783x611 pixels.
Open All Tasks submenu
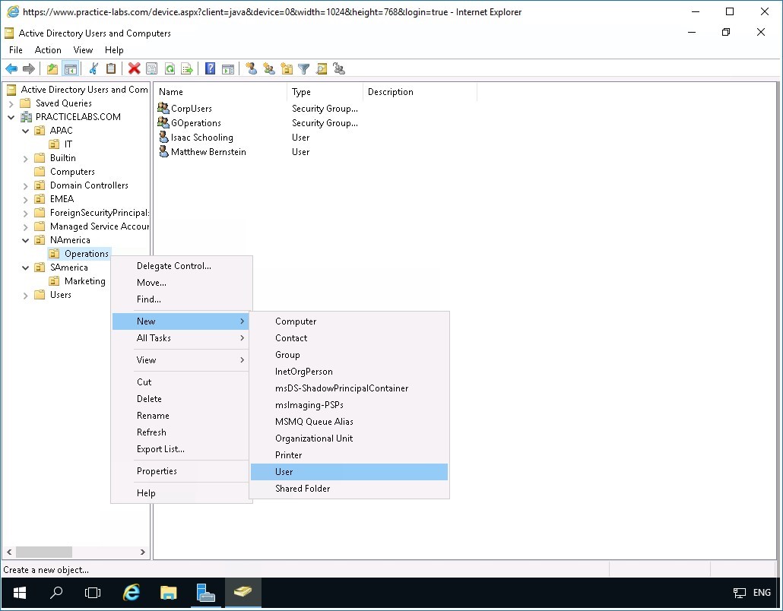181,338
